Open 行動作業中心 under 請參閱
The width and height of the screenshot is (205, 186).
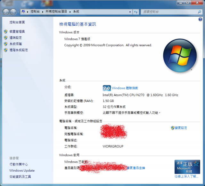coord(19,165)
